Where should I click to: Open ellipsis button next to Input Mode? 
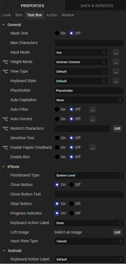coord(116,52)
